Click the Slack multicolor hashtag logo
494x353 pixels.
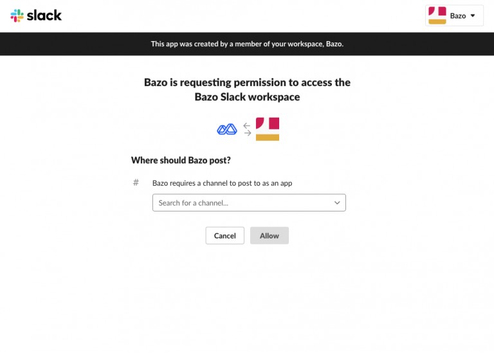click(17, 15)
